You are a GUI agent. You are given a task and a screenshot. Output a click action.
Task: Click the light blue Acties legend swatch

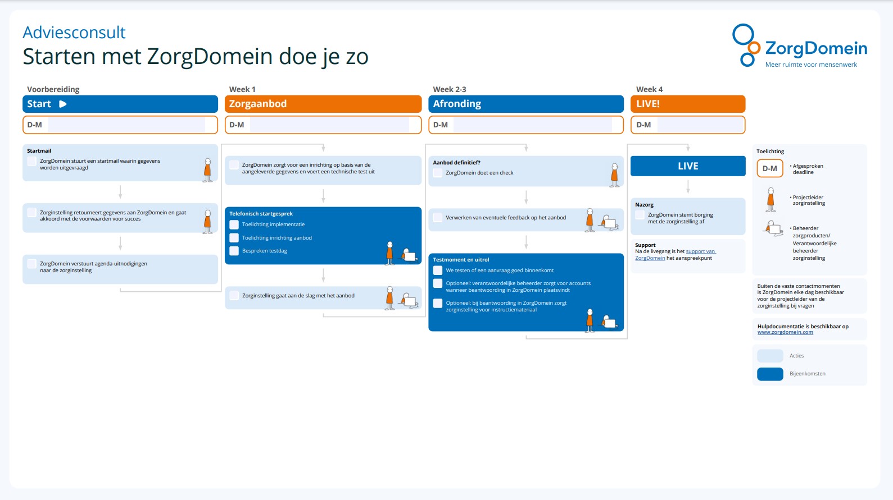pyautogui.click(x=770, y=356)
